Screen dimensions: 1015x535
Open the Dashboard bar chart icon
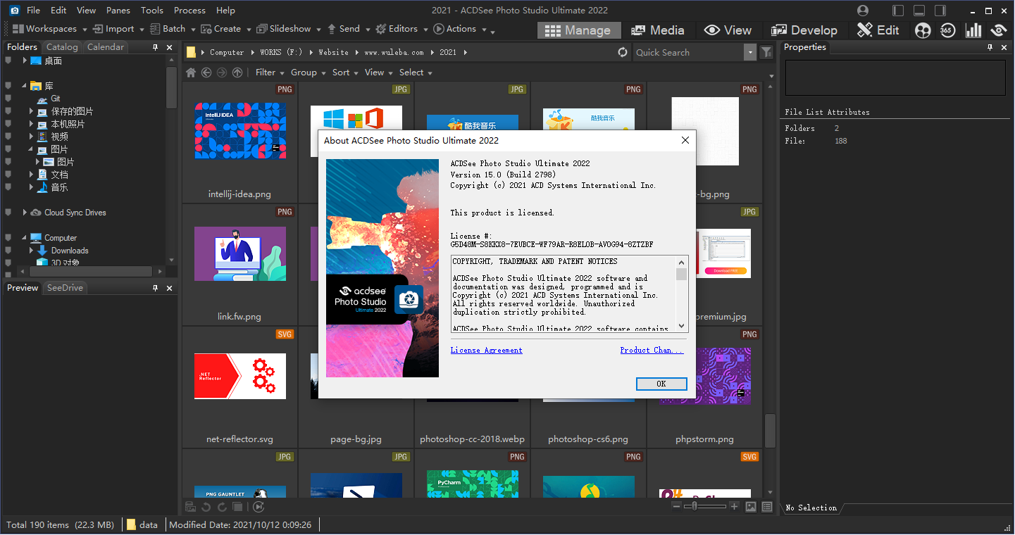click(x=973, y=30)
